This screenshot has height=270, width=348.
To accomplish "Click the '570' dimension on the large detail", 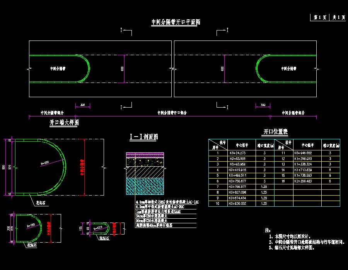I will (x=10, y=167).
